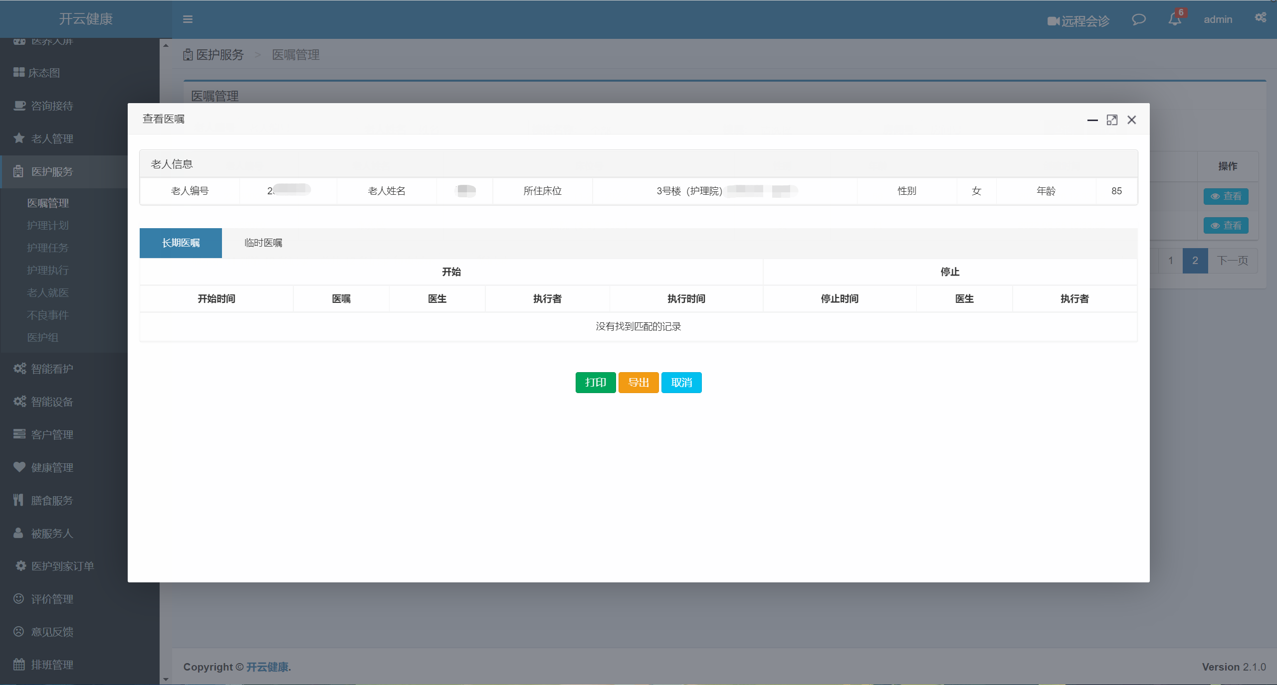
Task: Click the 停止时间 column header
Action: pos(840,299)
